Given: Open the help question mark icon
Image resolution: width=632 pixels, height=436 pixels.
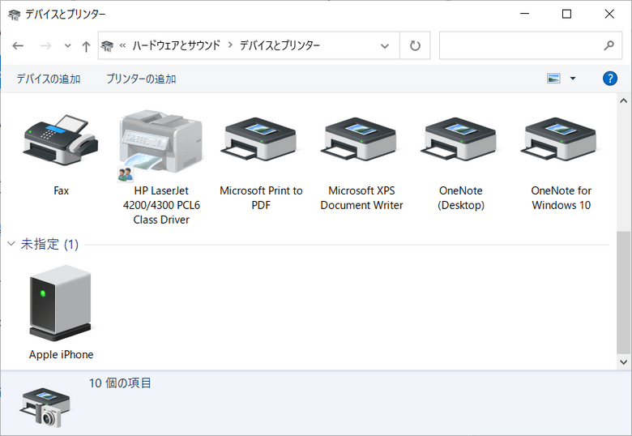Looking at the screenshot, I should (x=610, y=78).
